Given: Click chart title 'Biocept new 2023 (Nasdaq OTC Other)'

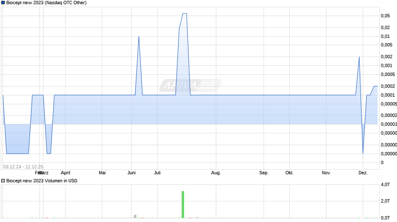Looking at the screenshot, I should pyautogui.click(x=46, y=3).
